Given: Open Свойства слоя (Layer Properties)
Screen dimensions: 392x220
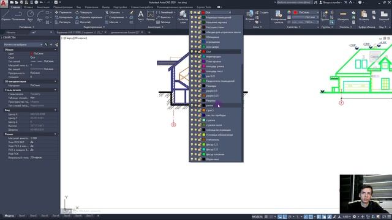Looking at the screenshot, I should [183, 17].
